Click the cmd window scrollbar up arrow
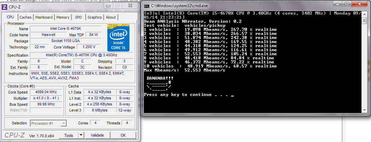Image resolution: width=371 pixels, height=142 pixels. (364, 14)
